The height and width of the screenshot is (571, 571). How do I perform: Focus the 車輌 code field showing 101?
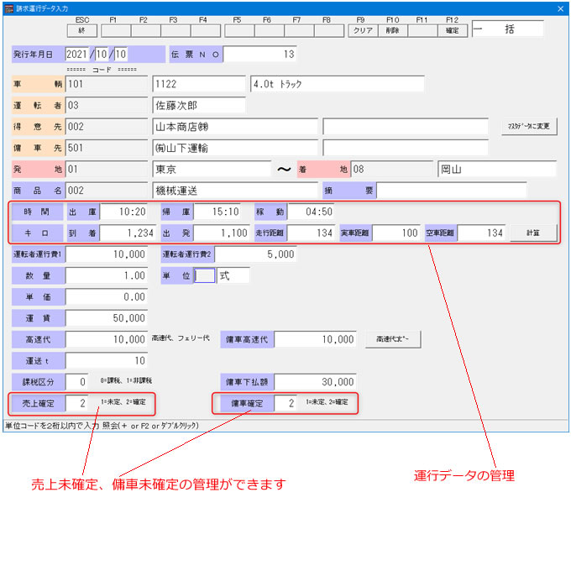[x=107, y=84]
